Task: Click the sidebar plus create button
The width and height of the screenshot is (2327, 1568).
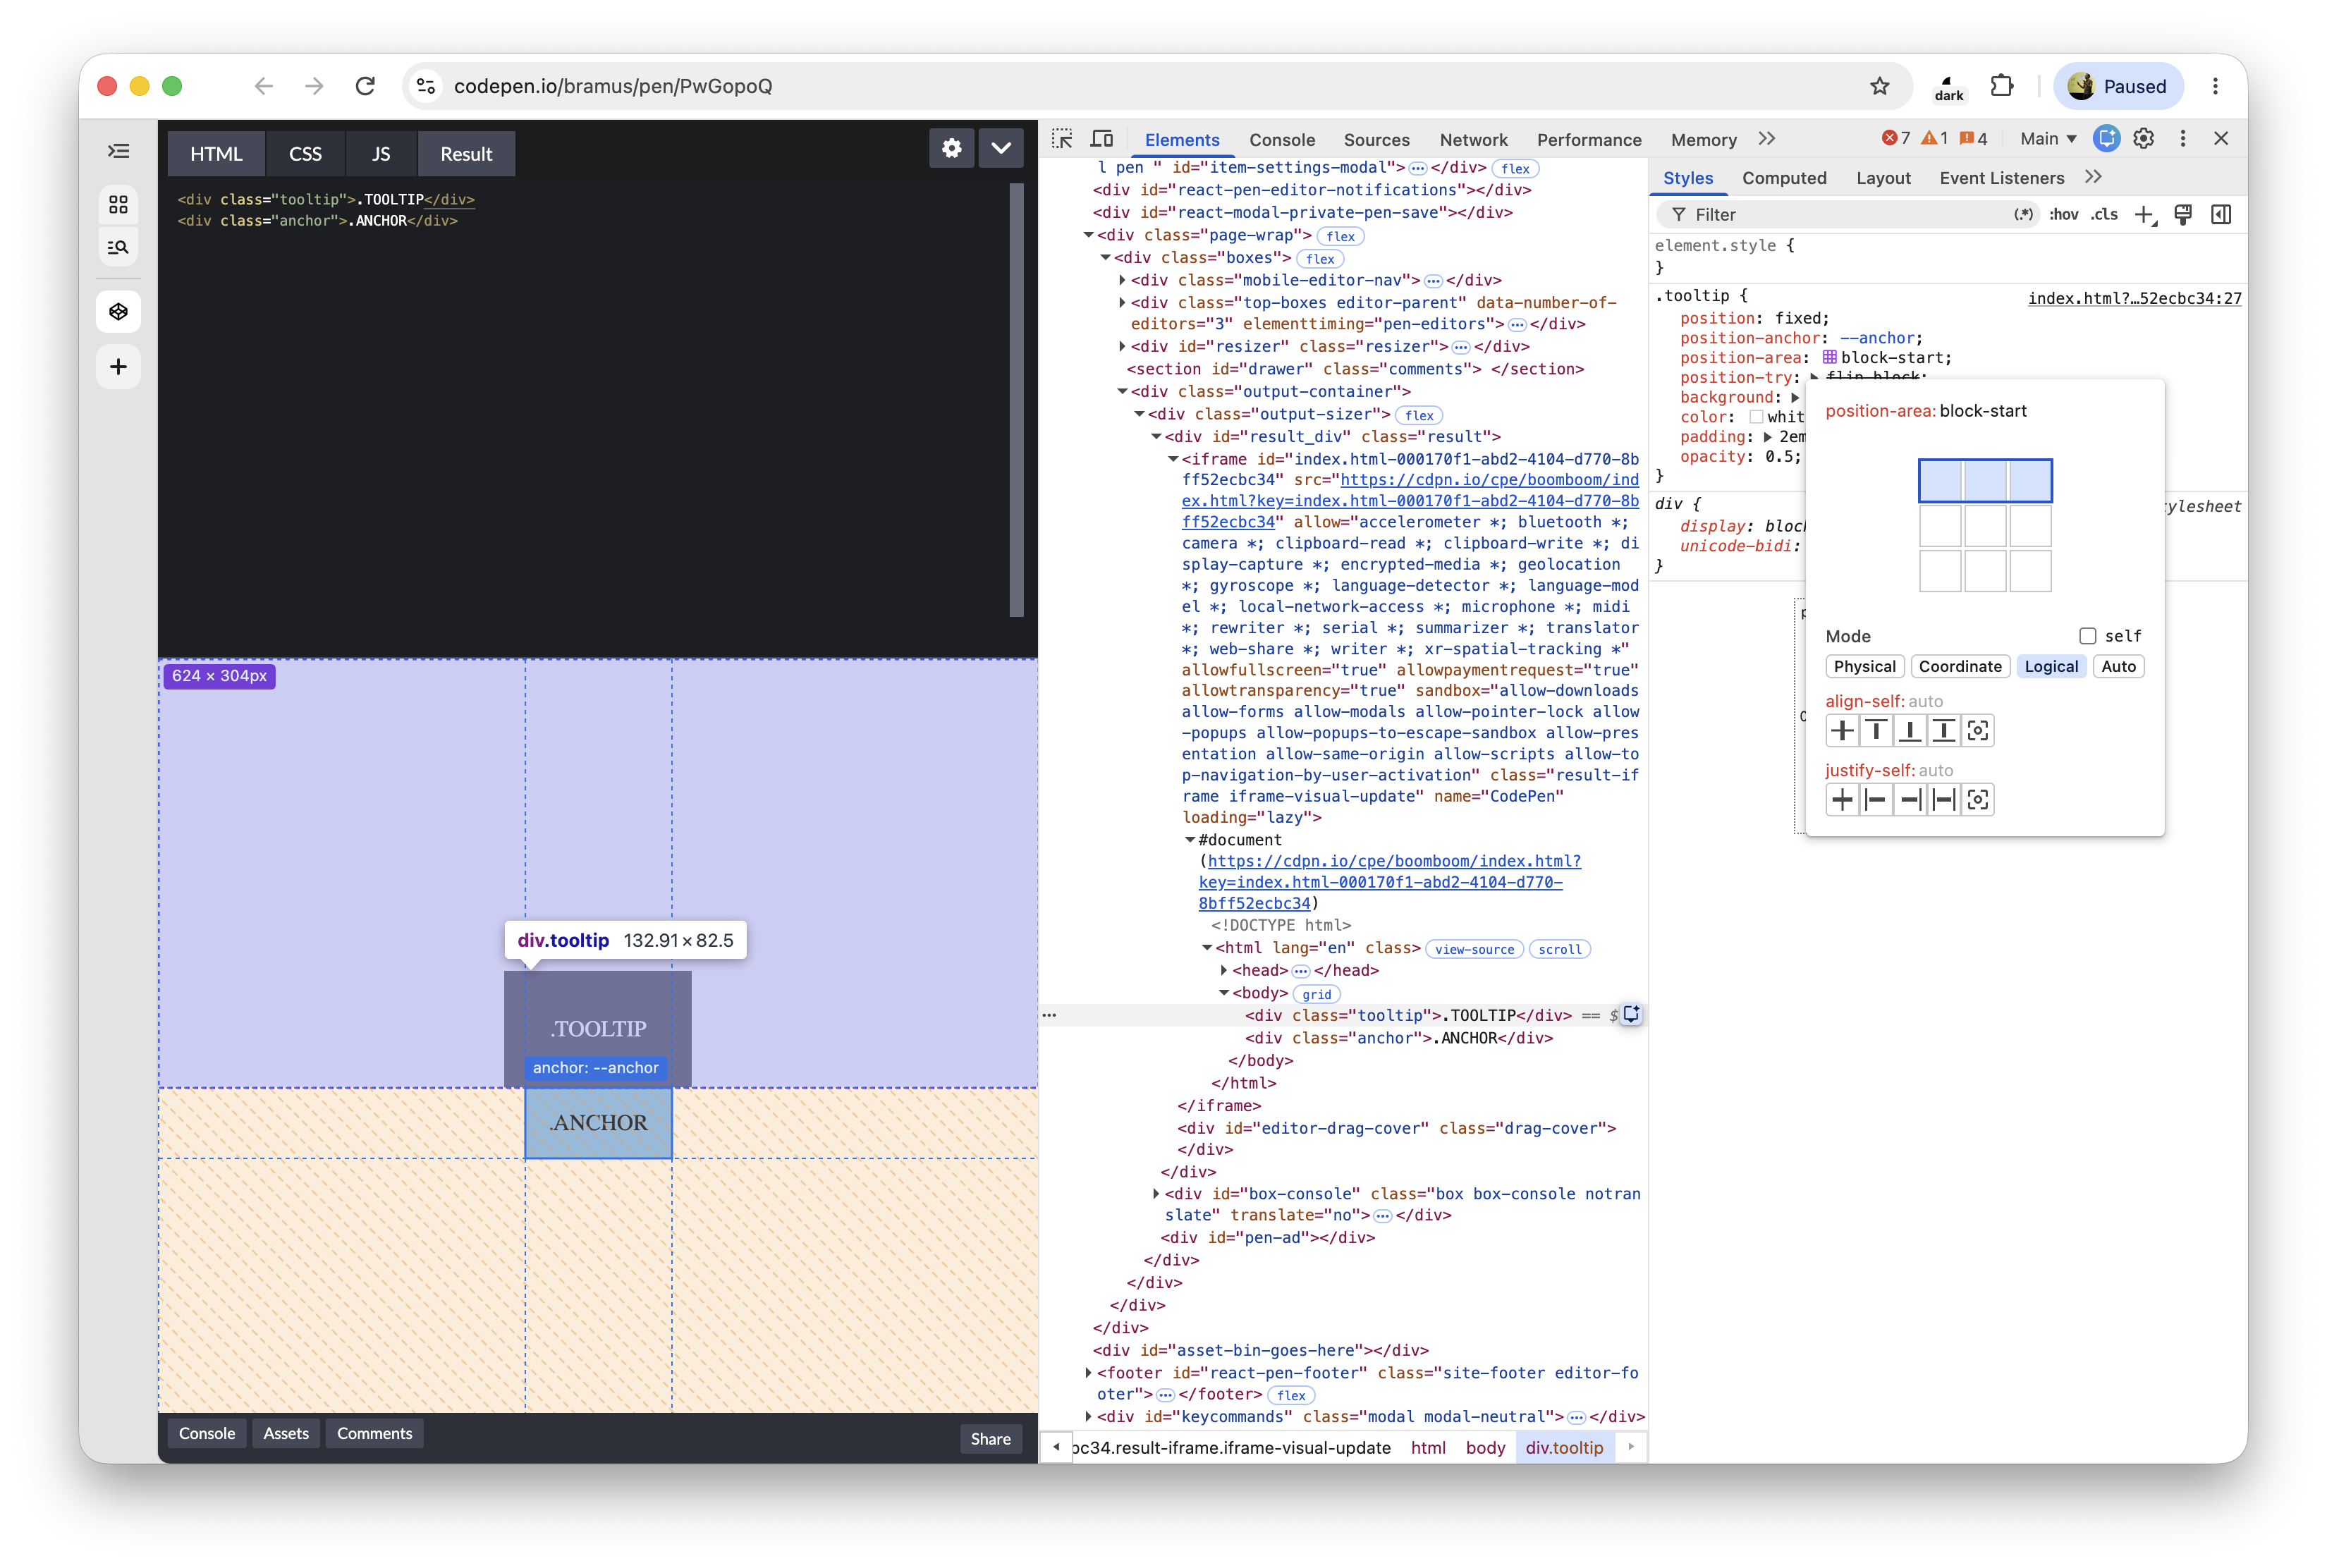Action: coord(118,367)
